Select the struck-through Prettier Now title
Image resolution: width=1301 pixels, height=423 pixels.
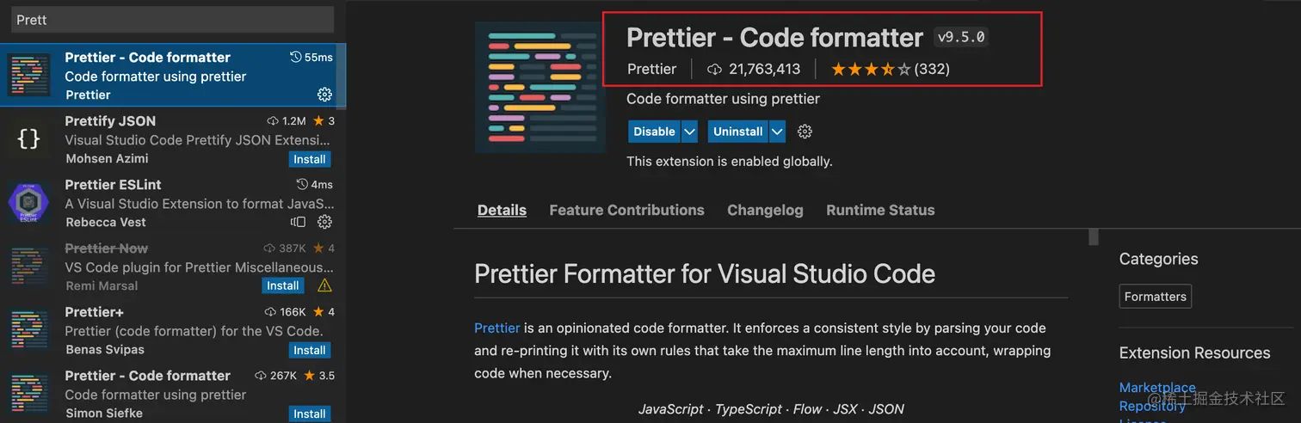(106, 248)
